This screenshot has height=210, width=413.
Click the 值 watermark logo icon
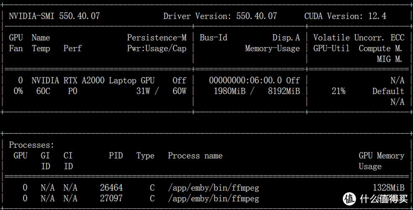[350, 199]
